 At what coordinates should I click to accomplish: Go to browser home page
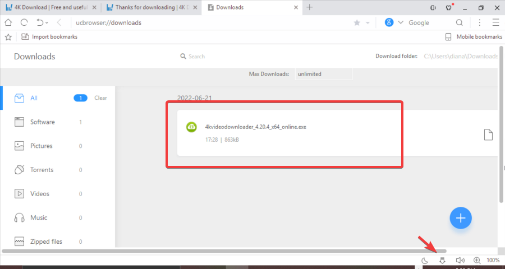(x=8, y=22)
